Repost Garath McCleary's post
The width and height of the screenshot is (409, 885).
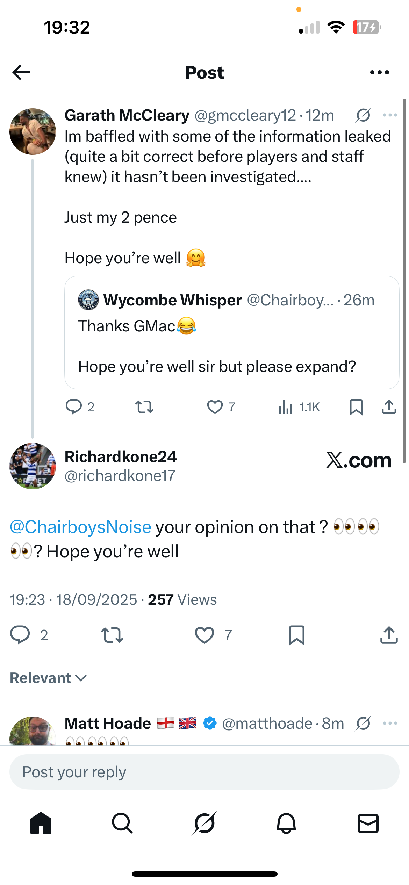coord(144,407)
